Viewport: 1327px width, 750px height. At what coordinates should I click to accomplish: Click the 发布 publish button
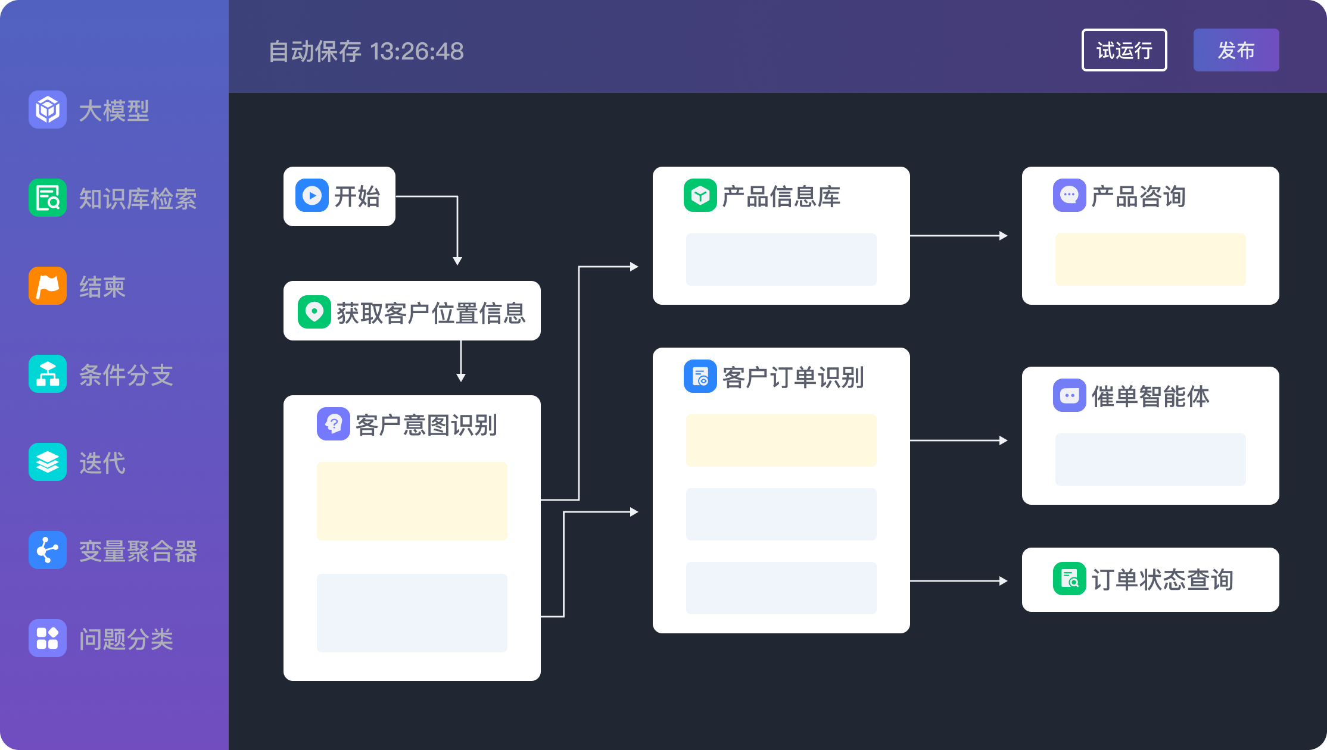coord(1236,50)
